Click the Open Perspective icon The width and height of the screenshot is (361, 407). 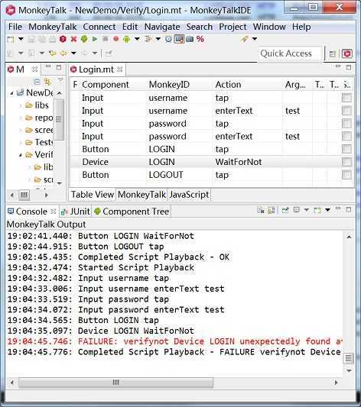point(333,54)
